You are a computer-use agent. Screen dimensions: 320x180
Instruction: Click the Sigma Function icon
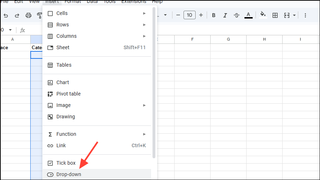(x=50, y=134)
